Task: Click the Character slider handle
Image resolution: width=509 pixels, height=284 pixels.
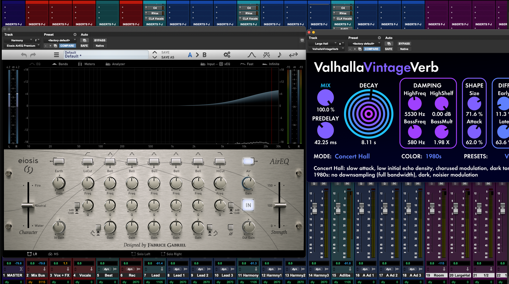Action: pos(28,205)
